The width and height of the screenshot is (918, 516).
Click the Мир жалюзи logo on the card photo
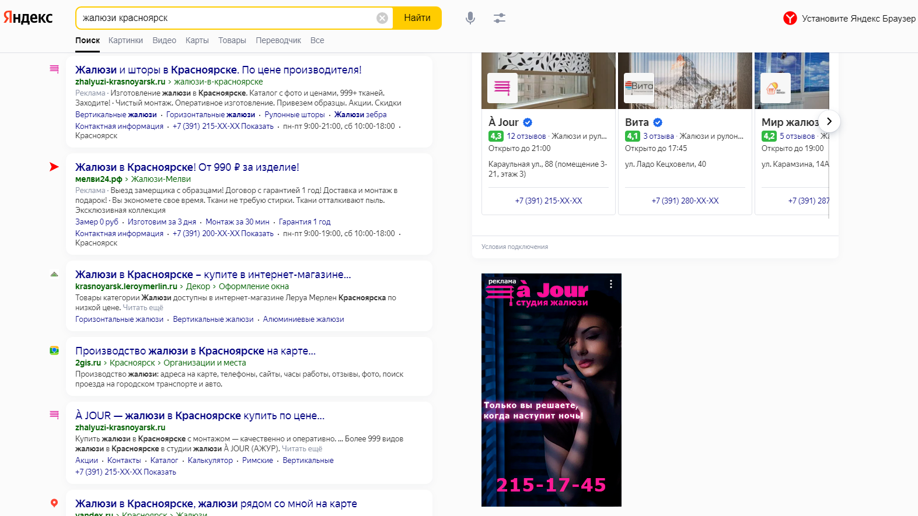click(x=776, y=88)
